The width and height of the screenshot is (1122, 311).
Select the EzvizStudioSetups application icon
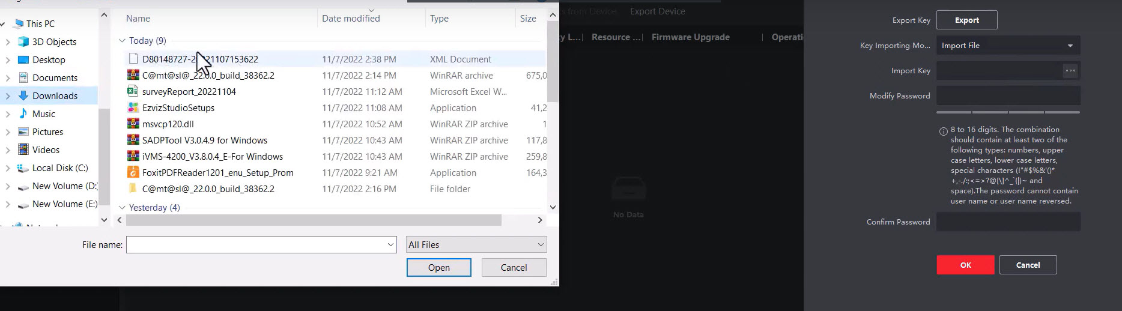pyautogui.click(x=133, y=108)
